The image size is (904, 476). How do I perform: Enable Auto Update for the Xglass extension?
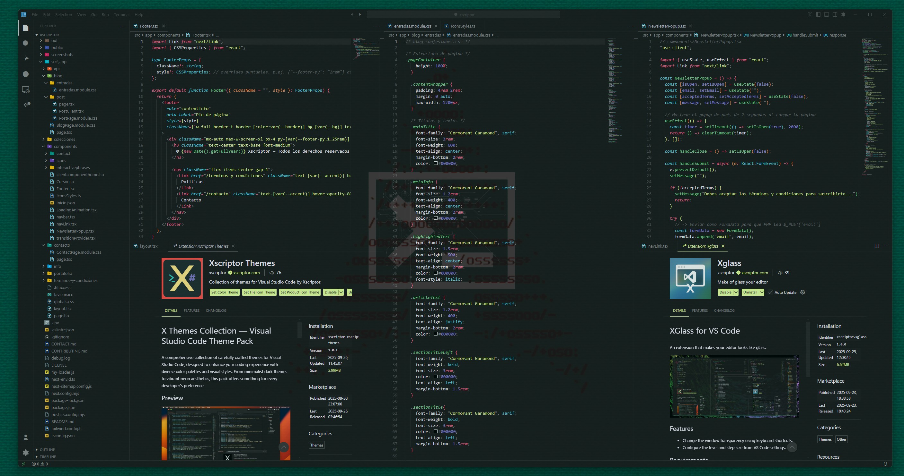[771, 292]
